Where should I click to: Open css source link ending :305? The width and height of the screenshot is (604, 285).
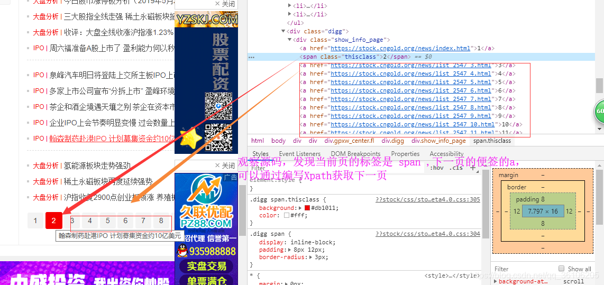click(x=428, y=199)
